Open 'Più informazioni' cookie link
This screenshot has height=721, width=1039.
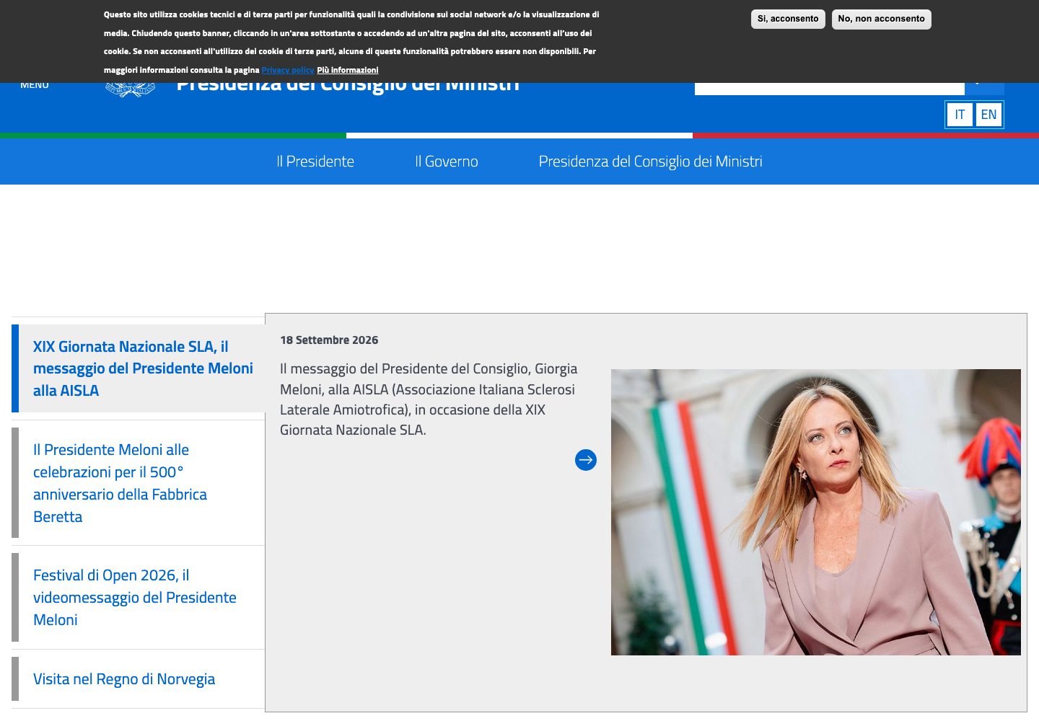(x=347, y=70)
